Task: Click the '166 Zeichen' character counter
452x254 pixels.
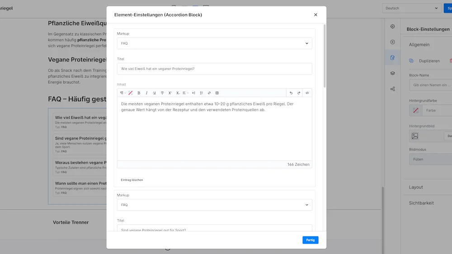Action: [298, 165]
